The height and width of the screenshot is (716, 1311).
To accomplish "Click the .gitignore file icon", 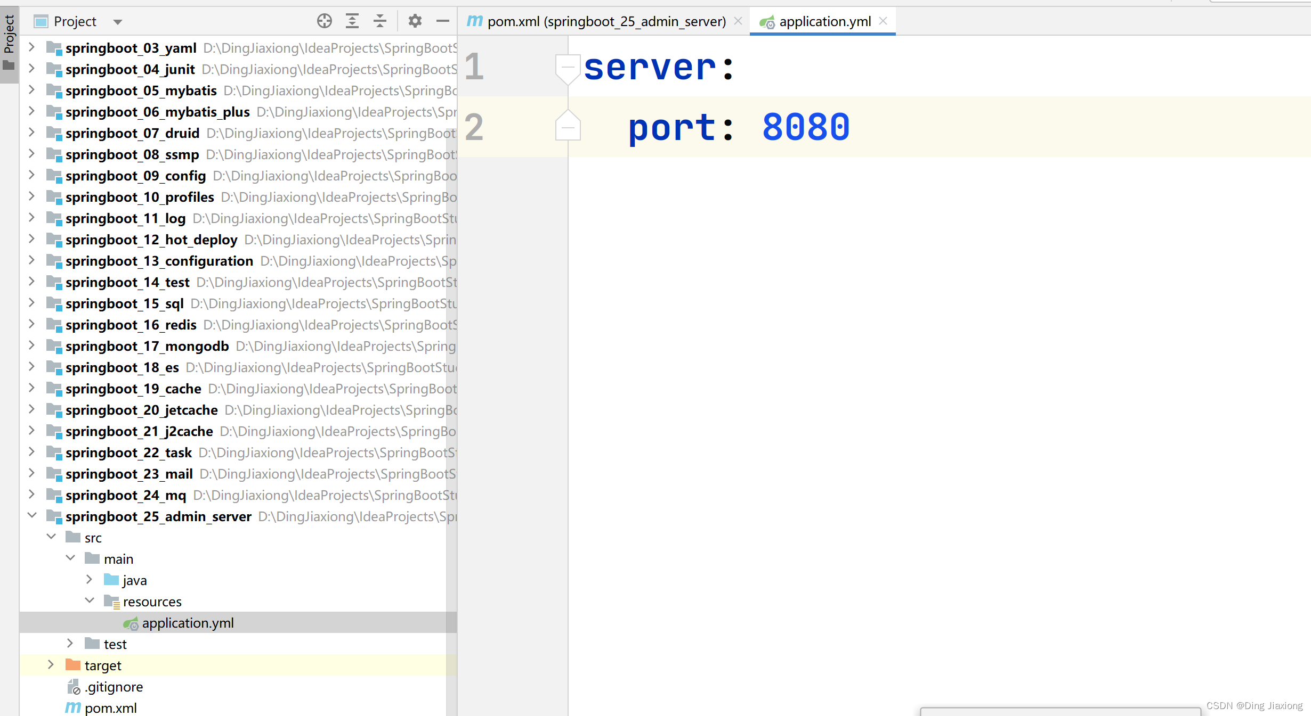I will (x=74, y=687).
